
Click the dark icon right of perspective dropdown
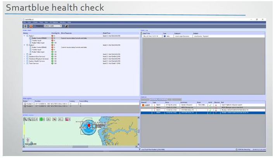click(x=67, y=26)
